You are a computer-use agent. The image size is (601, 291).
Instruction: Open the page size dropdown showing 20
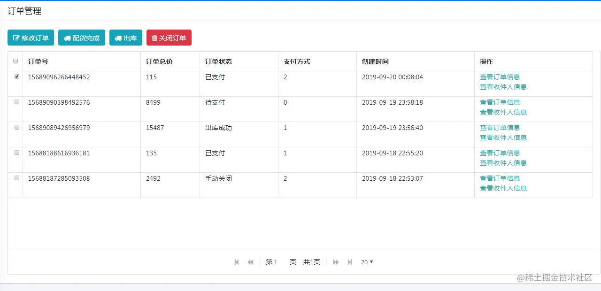(367, 262)
